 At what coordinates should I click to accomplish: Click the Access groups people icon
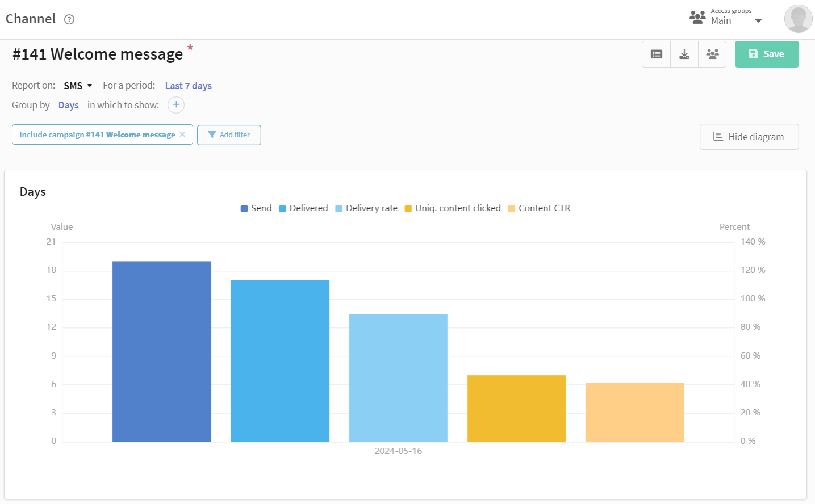697,17
